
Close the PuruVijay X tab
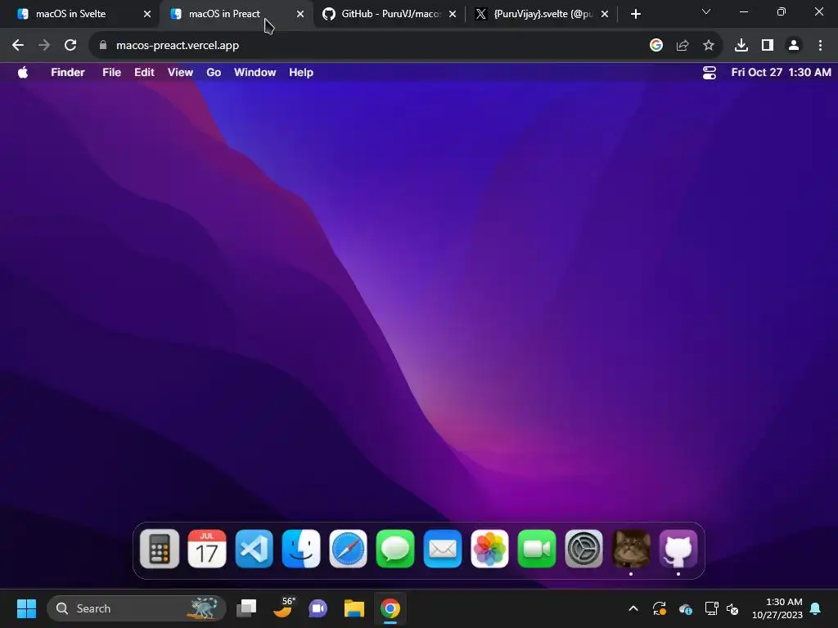tap(605, 14)
